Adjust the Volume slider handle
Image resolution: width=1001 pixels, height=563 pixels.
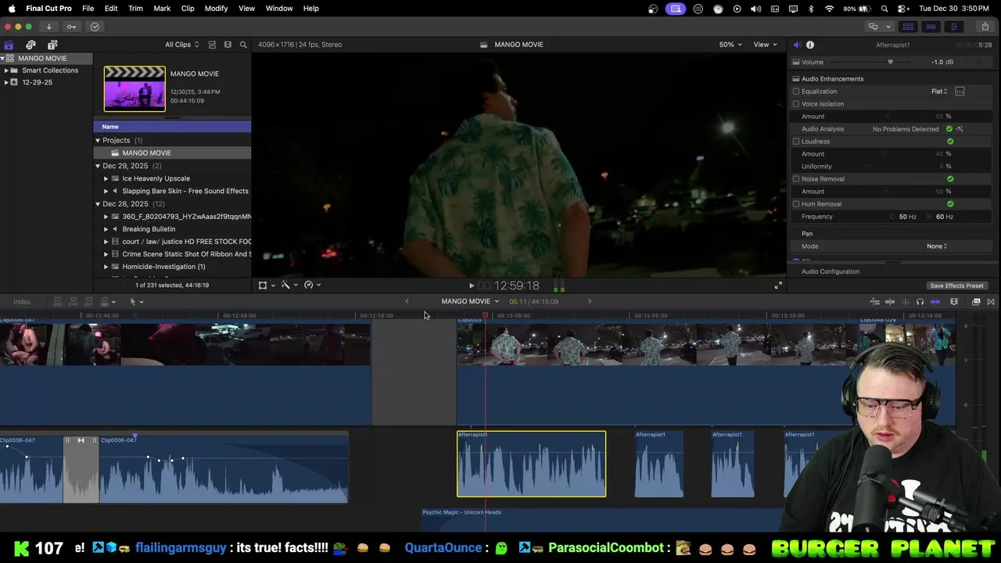(x=890, y=63)
